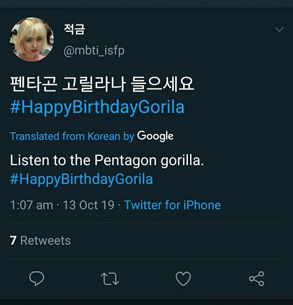
Task: Open the "Twitter for iPhone" source link
Action: (173, 205)
